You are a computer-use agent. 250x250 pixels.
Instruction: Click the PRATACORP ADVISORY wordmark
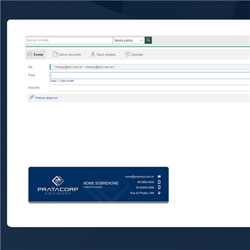tap(58, 191)
